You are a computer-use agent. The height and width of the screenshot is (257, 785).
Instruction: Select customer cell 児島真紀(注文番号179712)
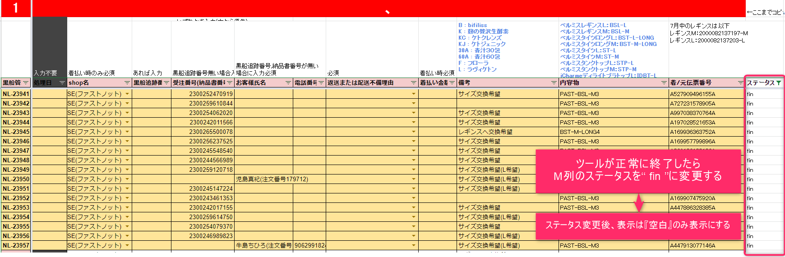(x=272, y=179)
